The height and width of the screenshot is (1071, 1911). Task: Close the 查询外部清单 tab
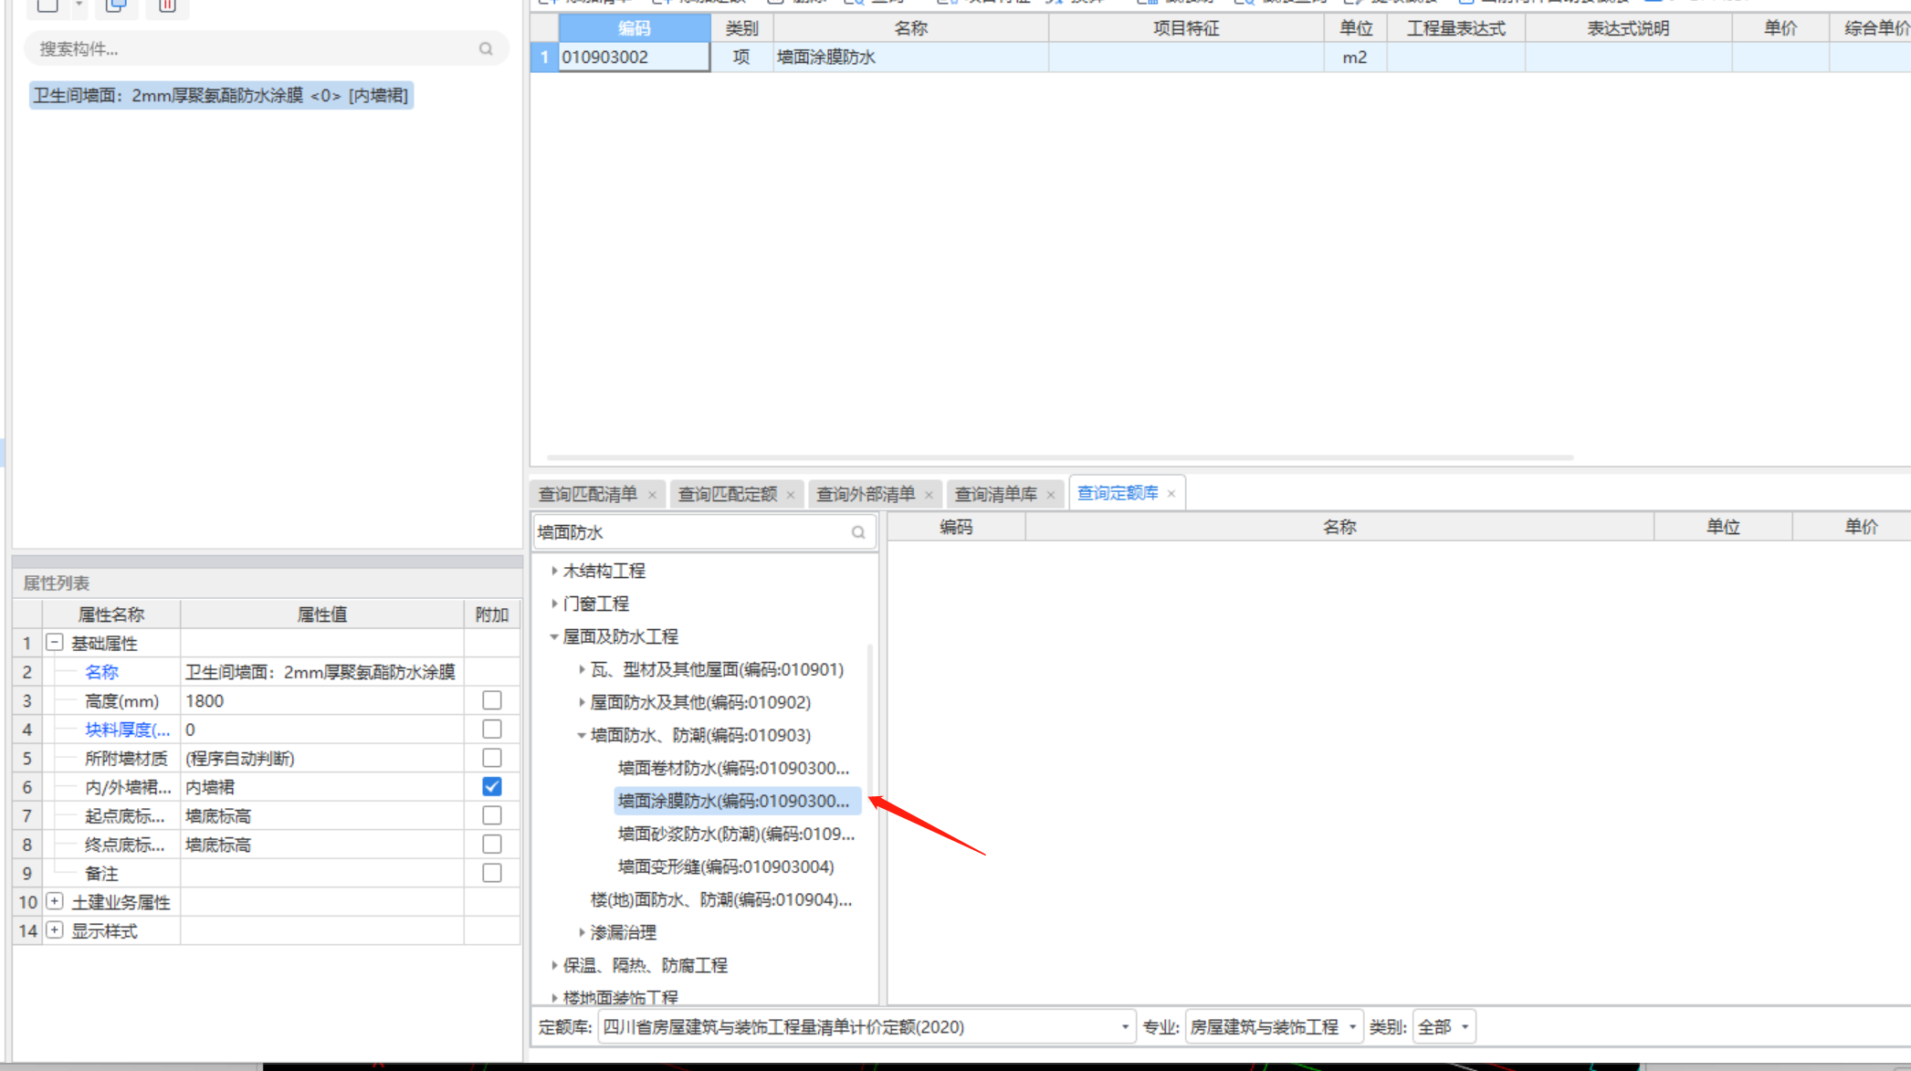[929, 495]
